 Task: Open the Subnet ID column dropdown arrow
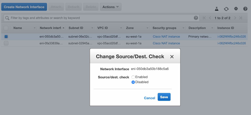click(x=92, y=28)
